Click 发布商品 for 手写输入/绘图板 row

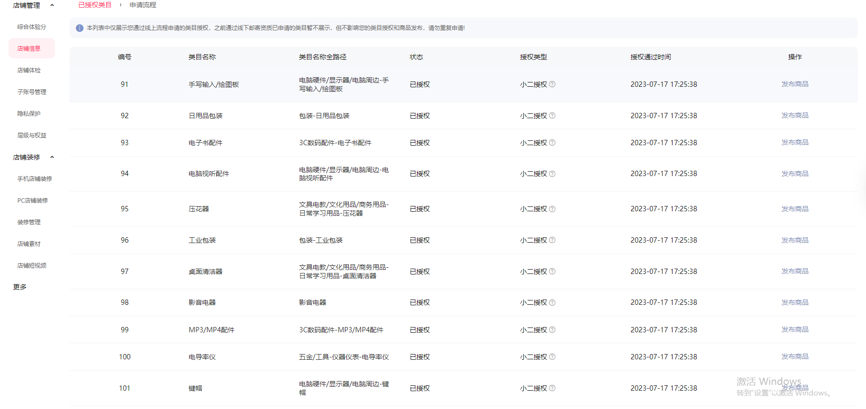pyautogui.click(x=795, y=84)
